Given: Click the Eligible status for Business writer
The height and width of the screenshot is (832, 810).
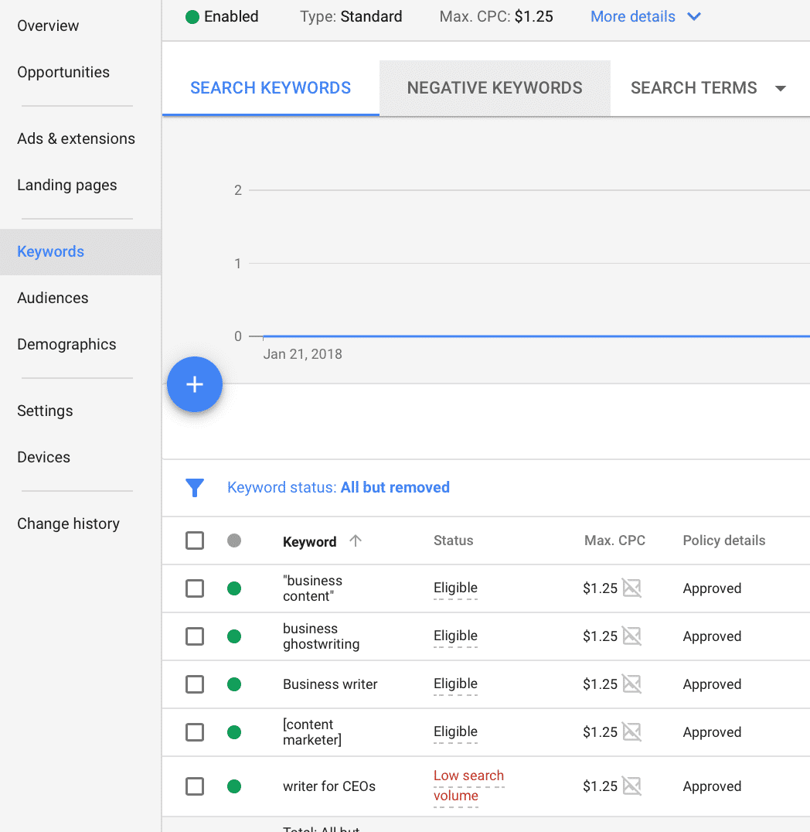Looking at the screenshot, I should click(x=455, y=684).
